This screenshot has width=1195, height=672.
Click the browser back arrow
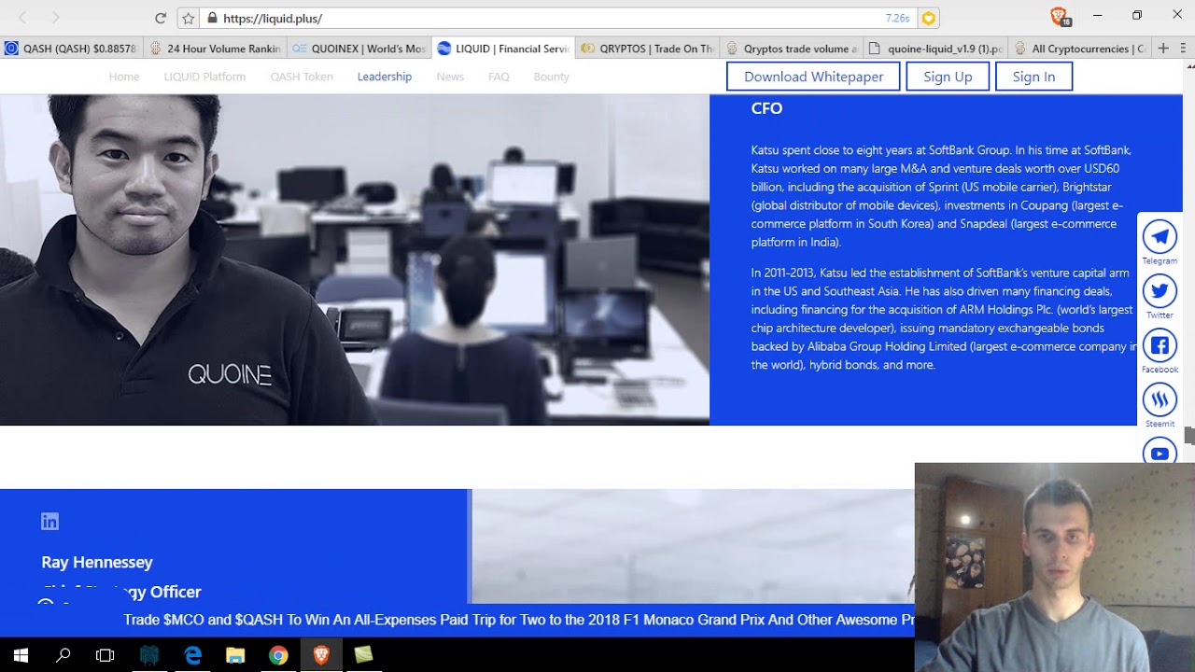tap(23, 18)
